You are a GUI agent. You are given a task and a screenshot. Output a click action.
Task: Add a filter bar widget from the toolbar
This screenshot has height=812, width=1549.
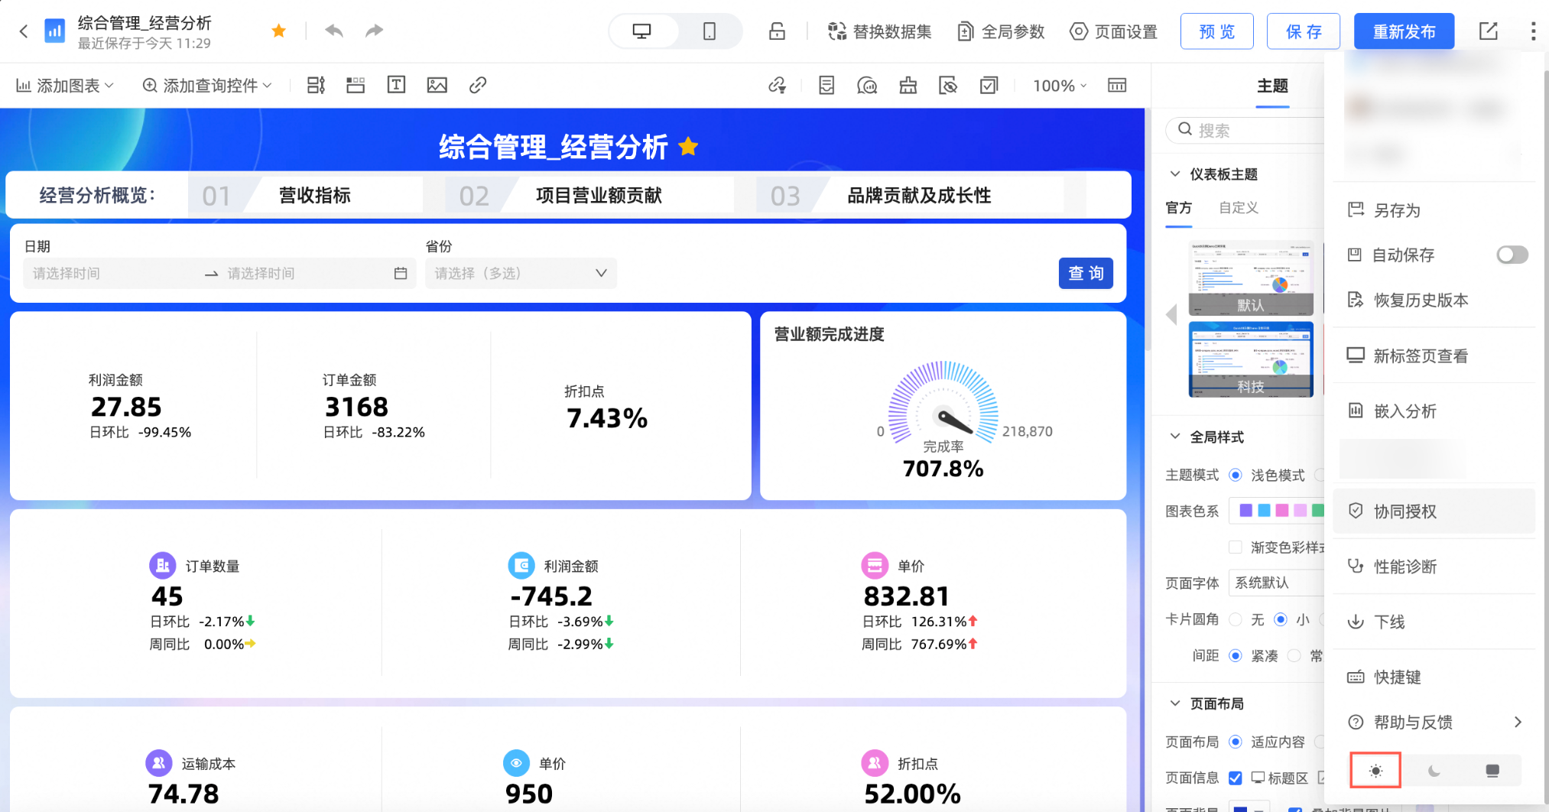316,85
